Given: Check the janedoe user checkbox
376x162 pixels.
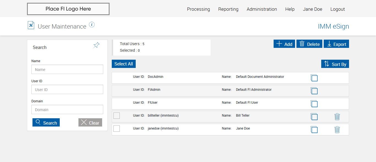Looking at the screenshot, I should point(117,128).
